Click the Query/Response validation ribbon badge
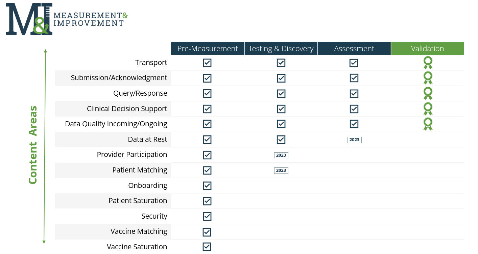Image resolution: width=478 pixels, height=254 pixels. pyautogui.click(x=428, y=93)
